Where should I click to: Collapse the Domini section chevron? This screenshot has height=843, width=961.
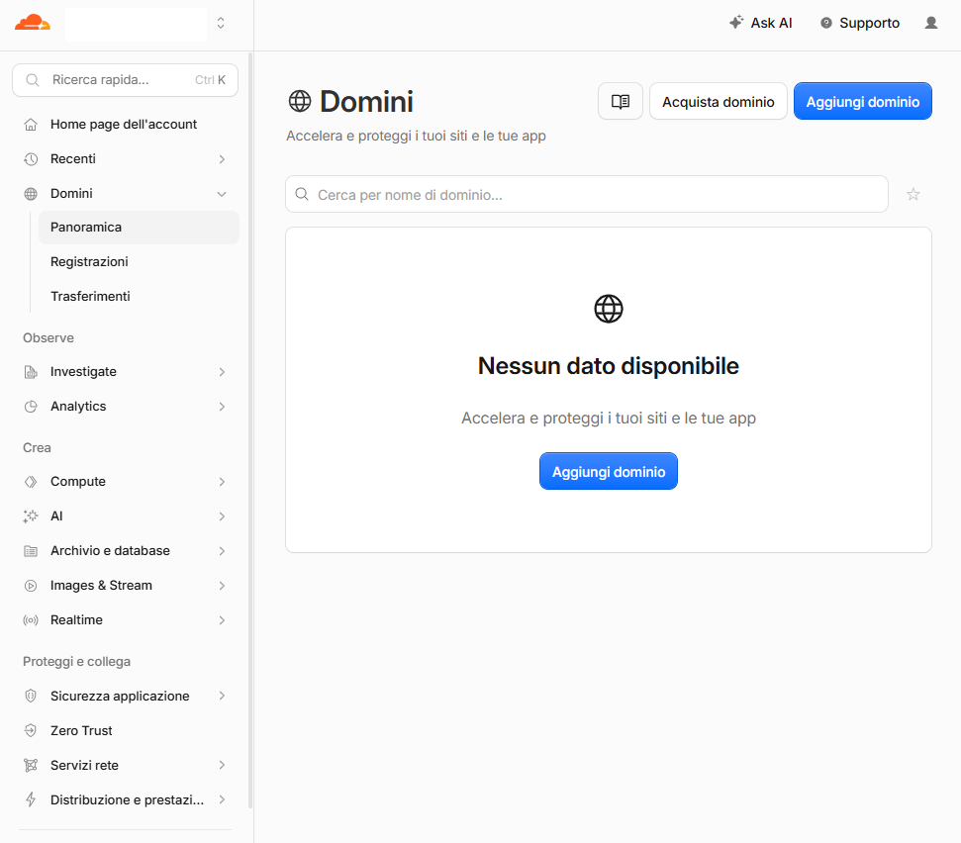222,194
